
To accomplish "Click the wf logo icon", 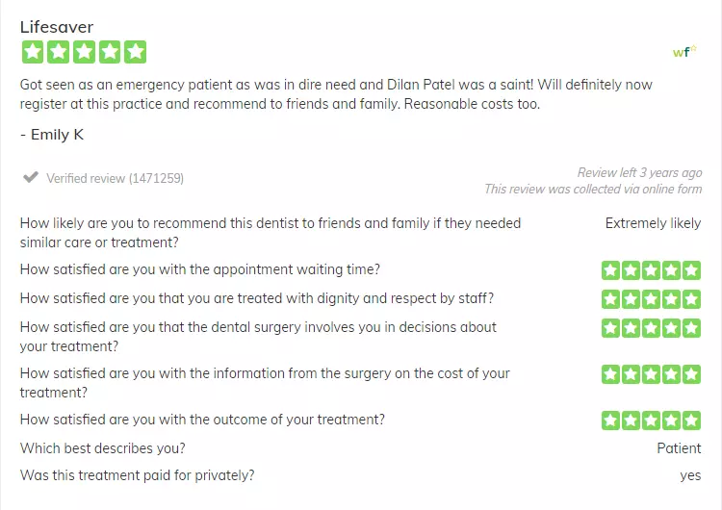I will pos(684,51).
